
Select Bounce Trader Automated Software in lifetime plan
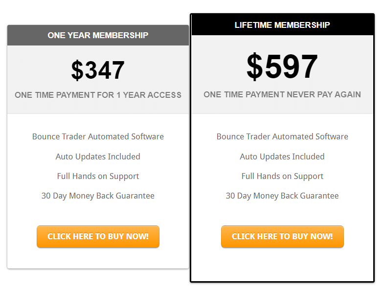pyautogui.click(x=282, y=136)
